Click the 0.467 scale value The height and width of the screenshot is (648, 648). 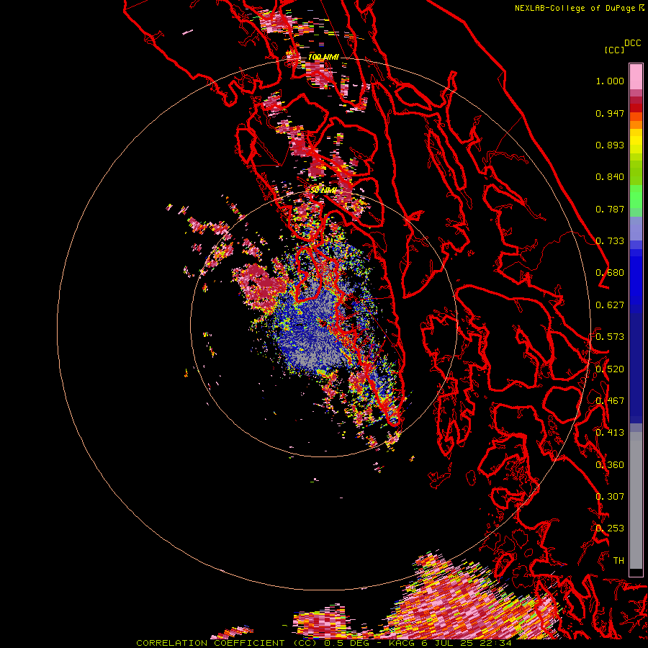coord(610,401)
